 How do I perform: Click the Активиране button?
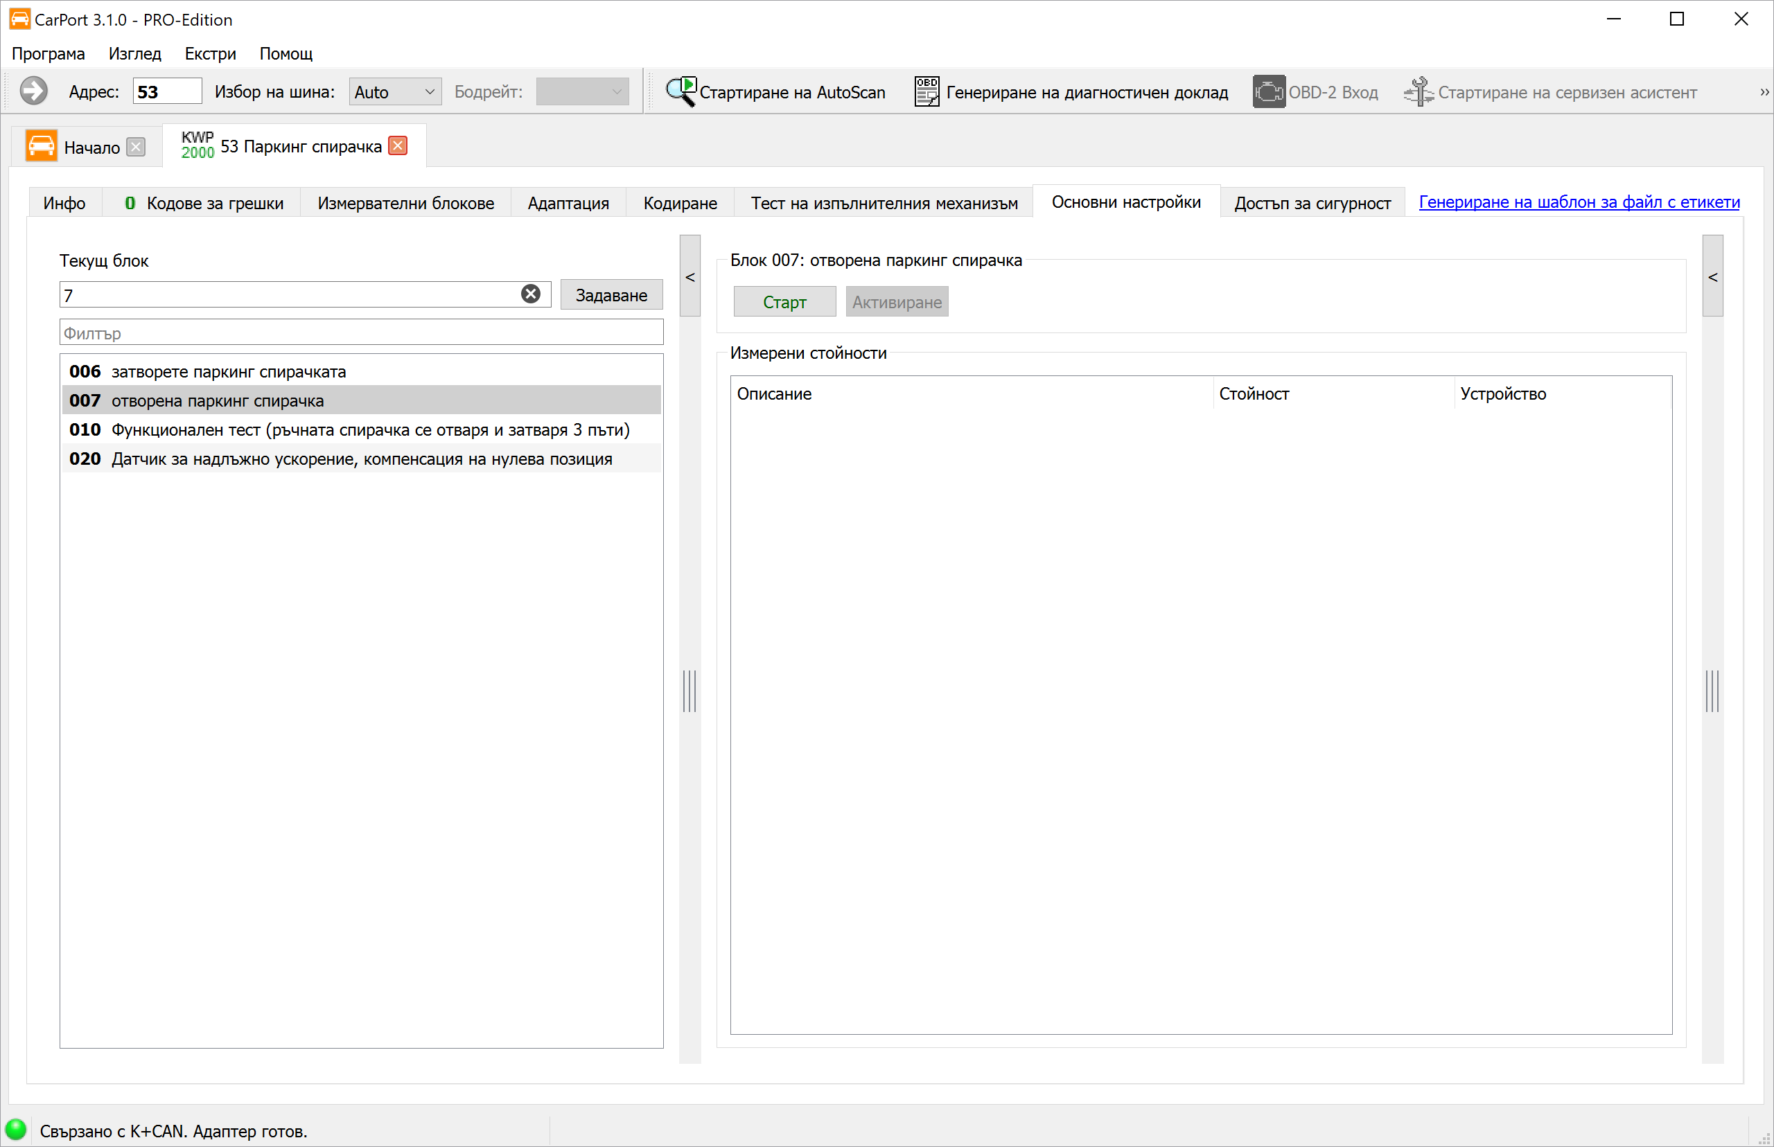coord(896,302)
